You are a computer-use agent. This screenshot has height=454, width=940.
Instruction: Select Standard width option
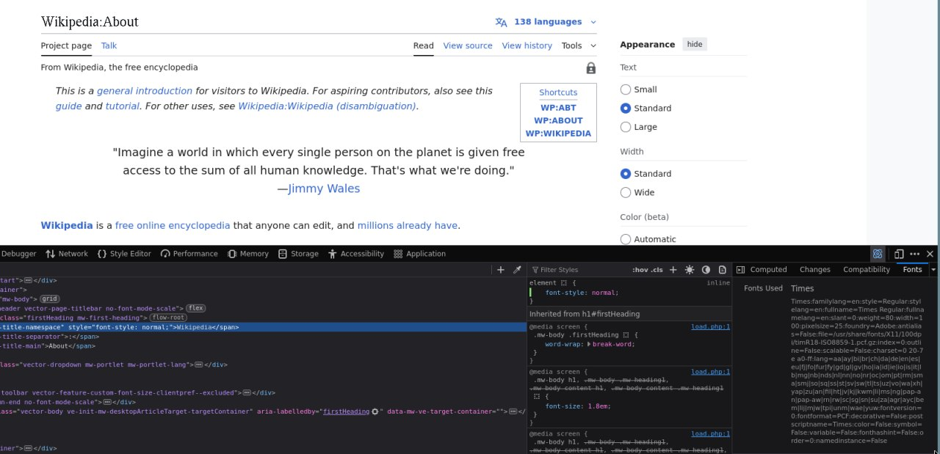tap(626, 174)
